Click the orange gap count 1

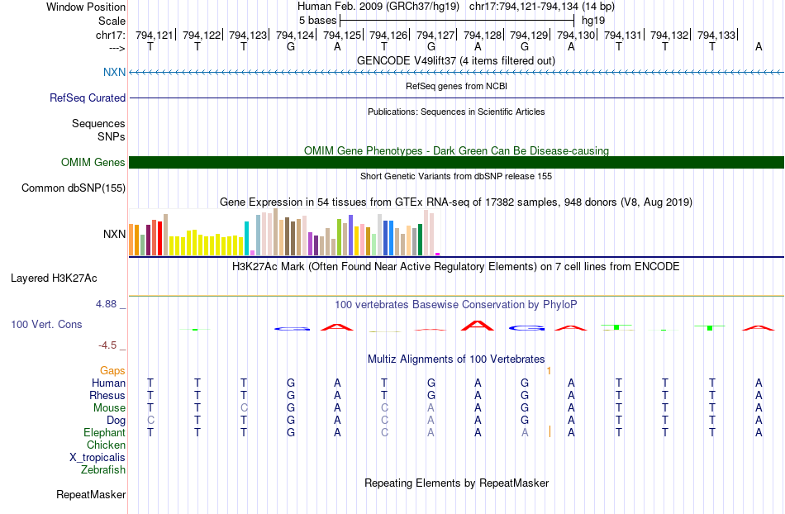click(549, 371)
